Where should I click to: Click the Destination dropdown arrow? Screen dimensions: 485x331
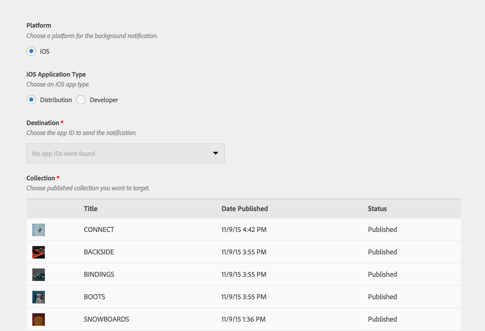(x=215, y=153)
